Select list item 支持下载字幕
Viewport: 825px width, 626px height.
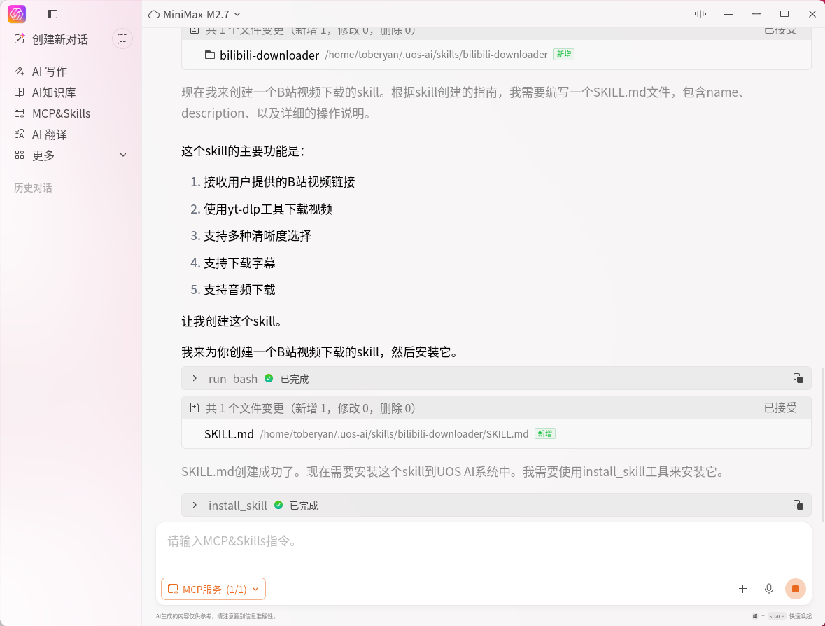coord(239,263)
